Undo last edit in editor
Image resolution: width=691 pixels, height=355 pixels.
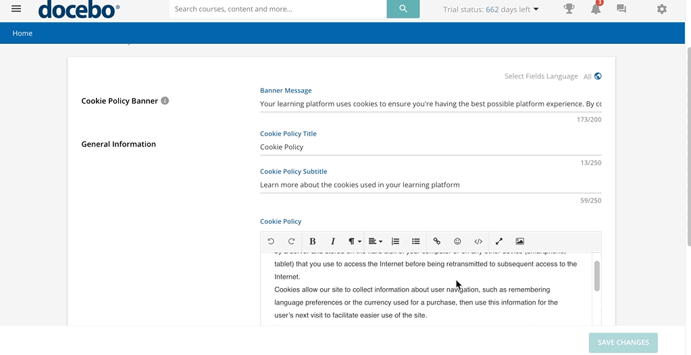271,242
